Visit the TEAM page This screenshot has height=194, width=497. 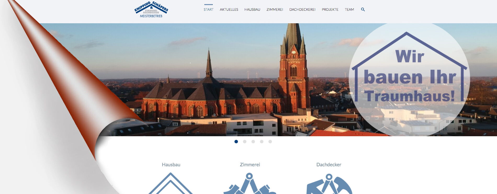(x=349, y=10)
